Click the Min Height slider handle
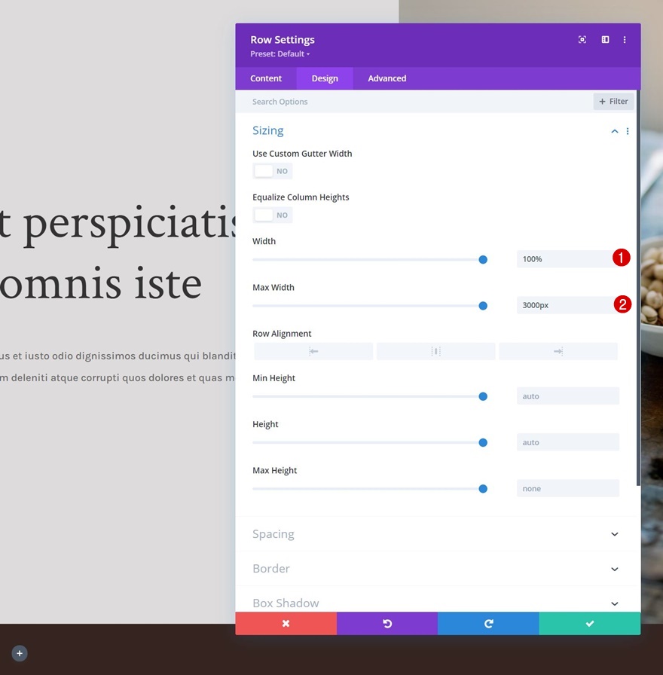This screenshot has height=675, width=663. click(x=483, y=396)
